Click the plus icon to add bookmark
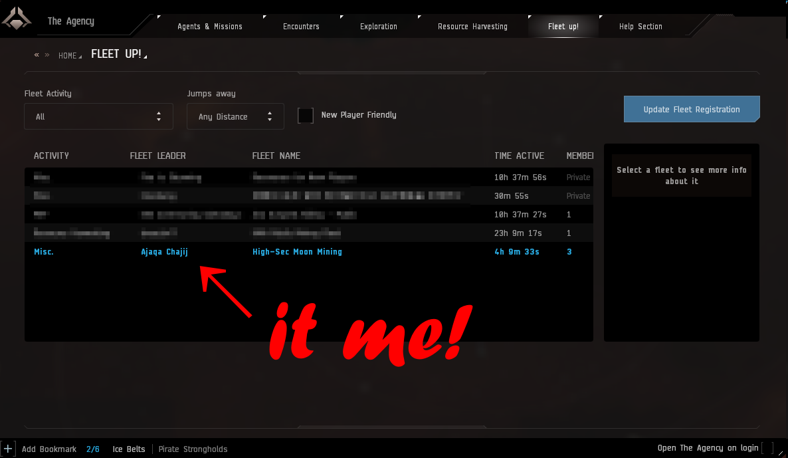The image size is (788, 458). pyautogui.click(x=7, y=449)
